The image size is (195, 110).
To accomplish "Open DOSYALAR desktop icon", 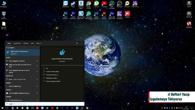I will pyautogui.click(x=189, y=14).
